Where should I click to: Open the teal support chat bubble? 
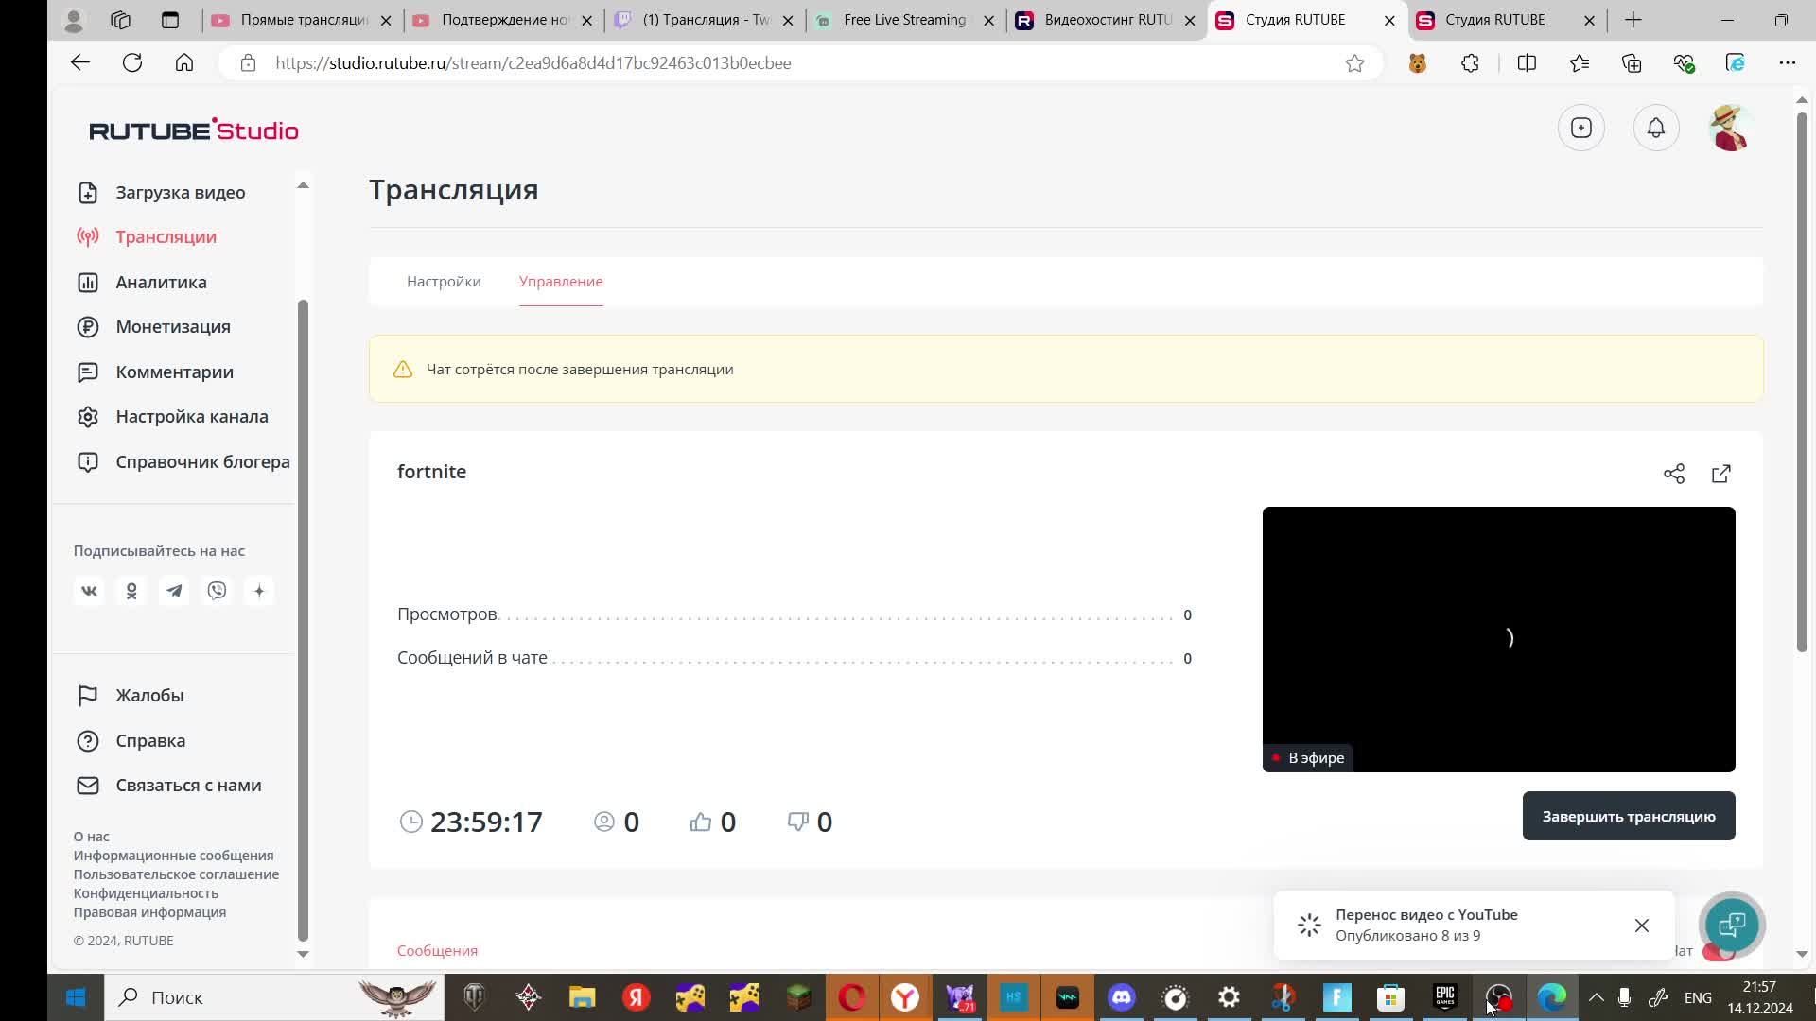tap(1731, 924)
